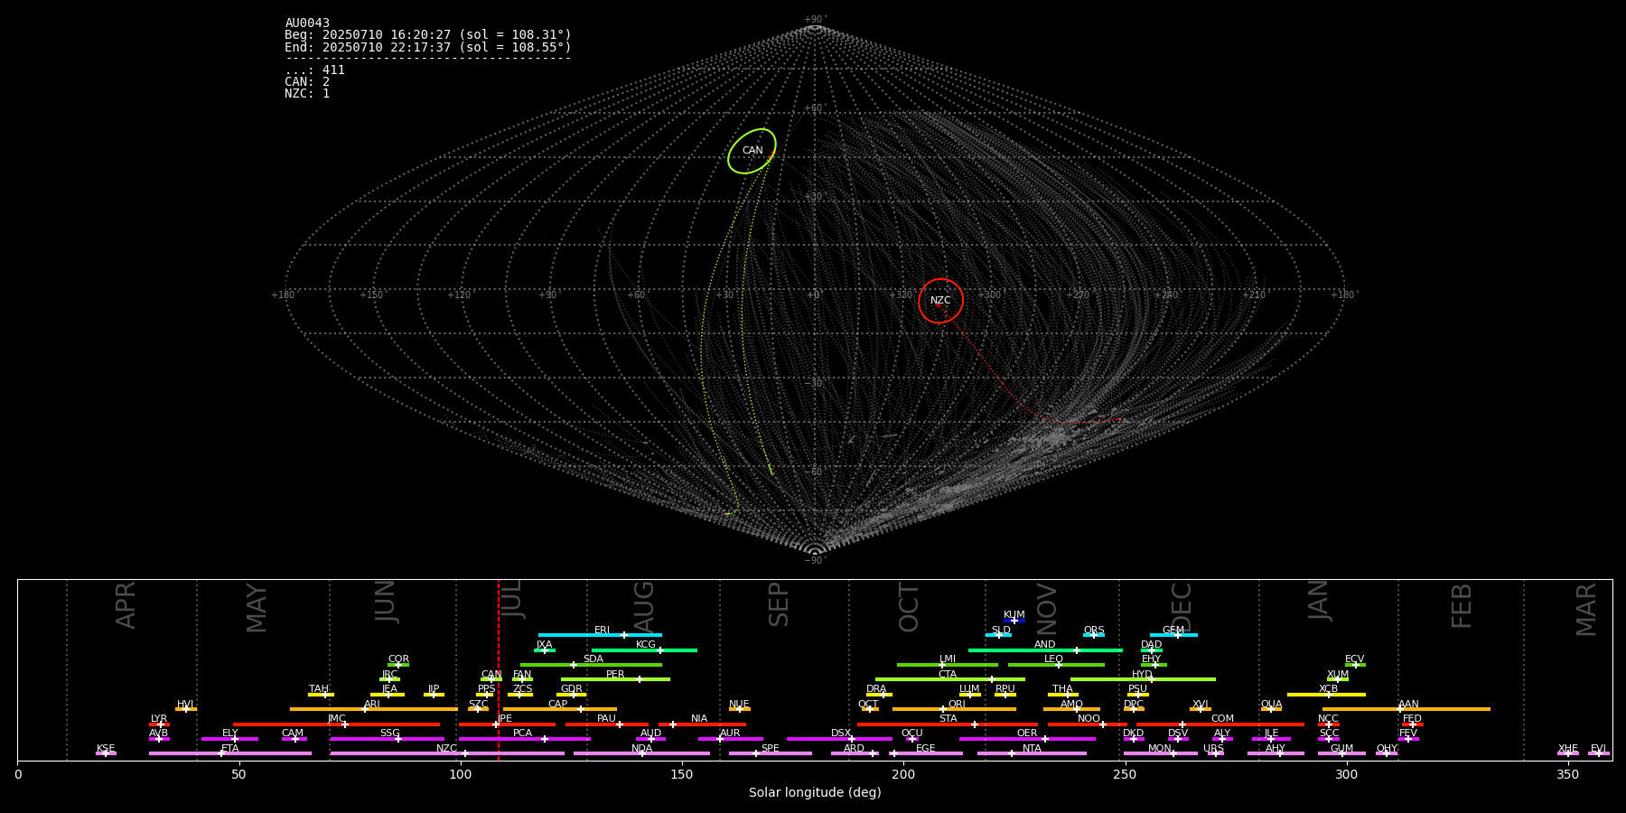
Task: Select the JMC shower bar in timeline
Action: click(x=336, y=724)
